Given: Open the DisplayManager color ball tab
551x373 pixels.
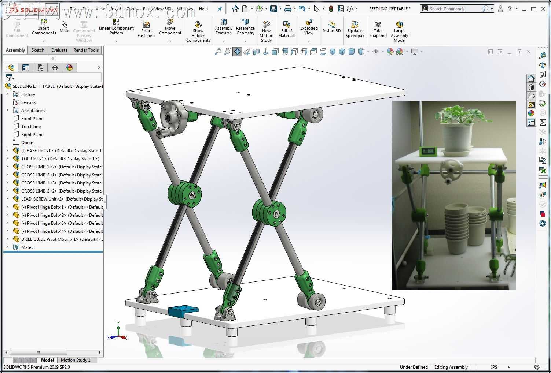Looking at the screenshot, I should (70, 67).
